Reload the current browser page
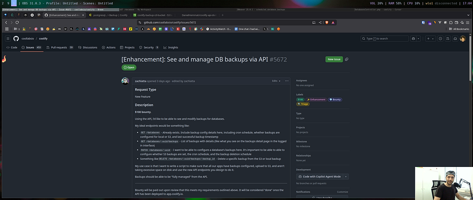The height and width of the screenshot is (200, 473). (x=17, y=22)
